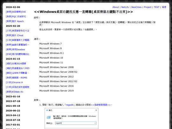Open sidebar post mentioning (EXE
The height and width of the screenshot is (129, 172).
coord(16,12)
